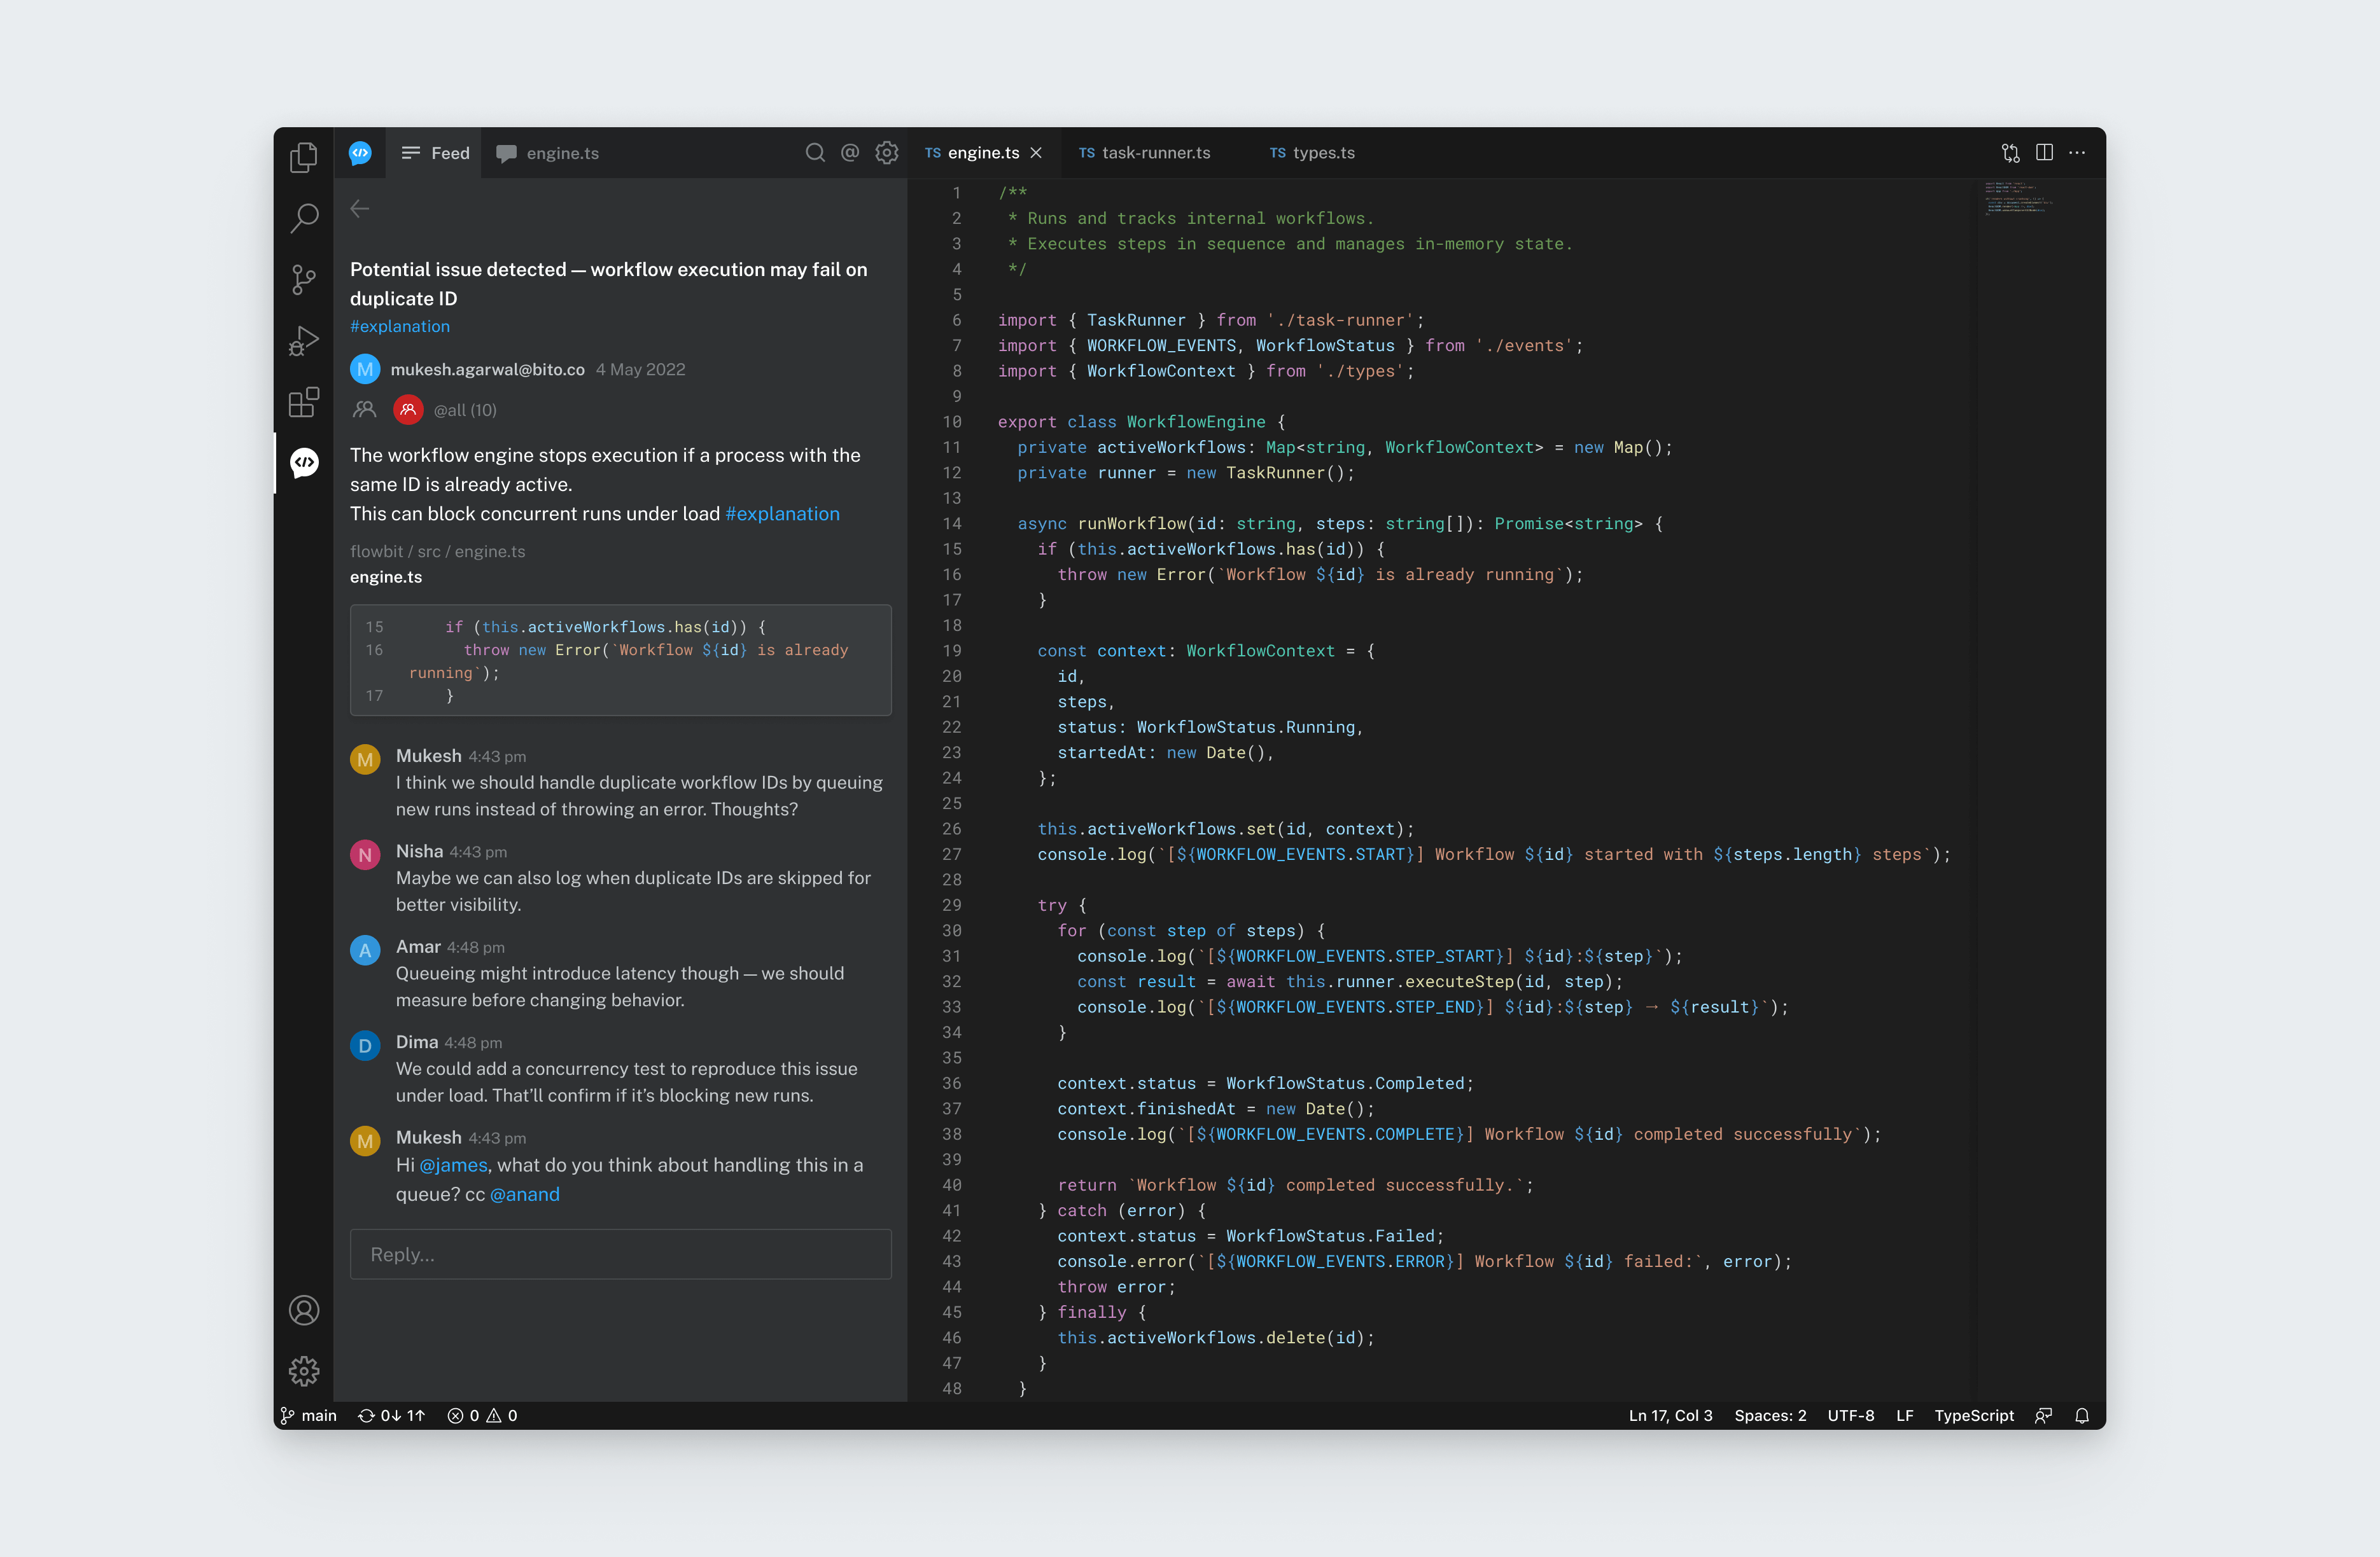
Task: Click the #explanation tag under the title
Action: click(x=400, y=326)
